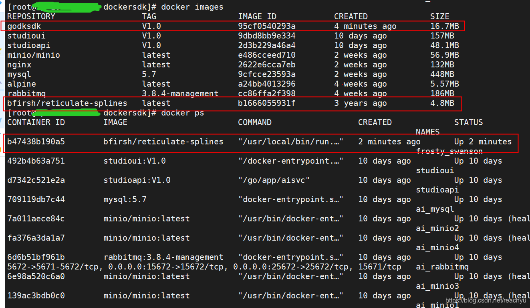Select nginx repository name

19,65
